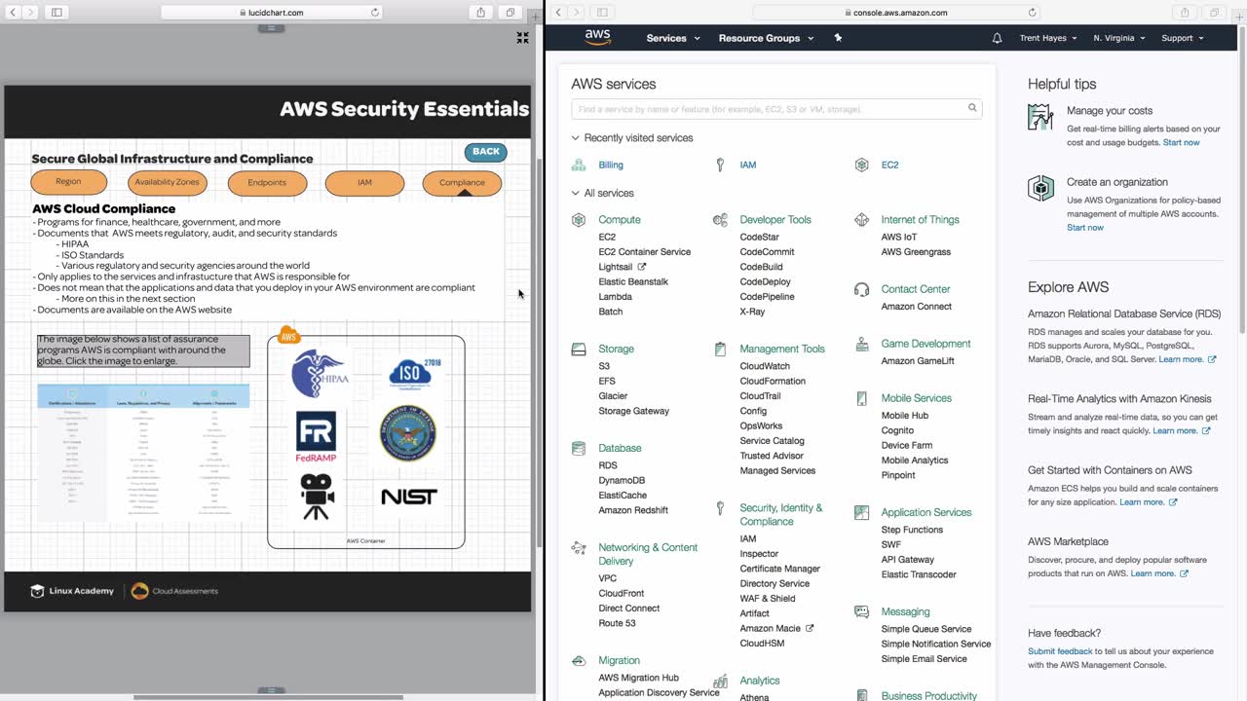Open the notifications bell in AWS console

[x=997, y=38]
